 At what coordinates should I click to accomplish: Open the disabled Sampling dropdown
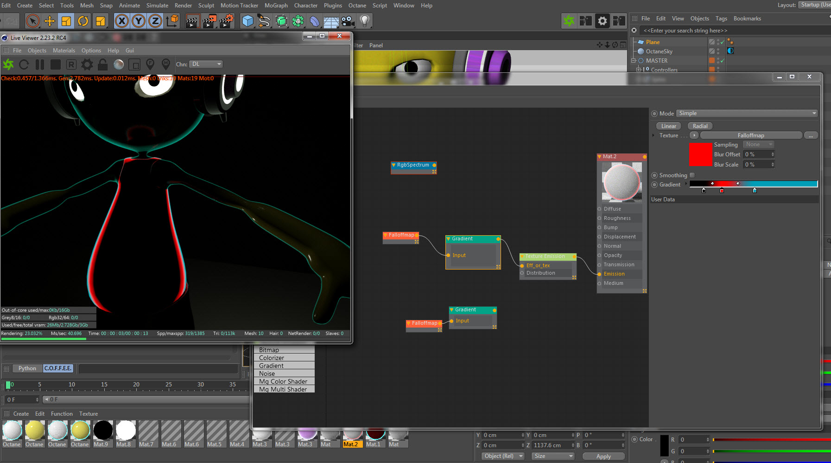click(x=758, y=145)
